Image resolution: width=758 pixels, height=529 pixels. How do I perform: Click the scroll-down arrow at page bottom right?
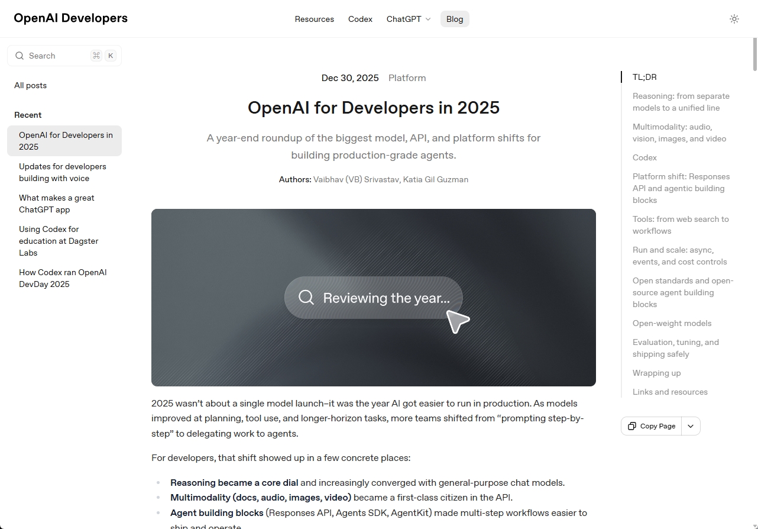point(754,525)
